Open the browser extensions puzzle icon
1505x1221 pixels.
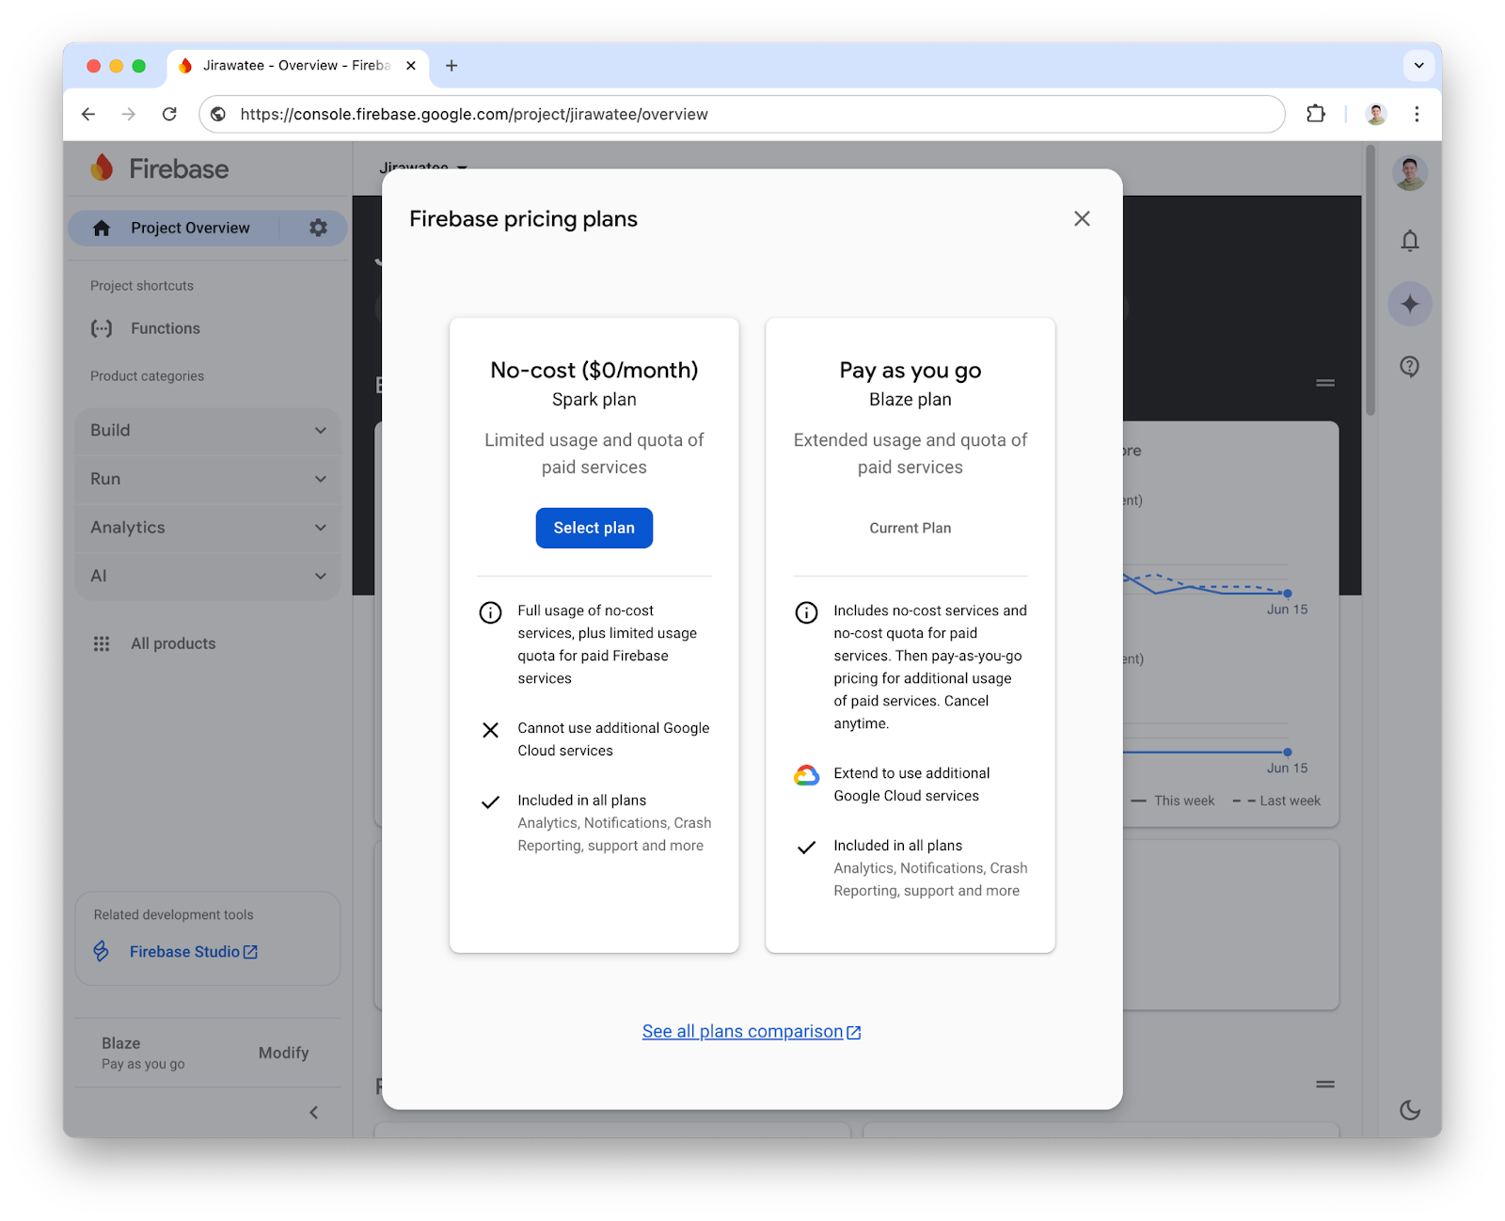(1315, 114)
